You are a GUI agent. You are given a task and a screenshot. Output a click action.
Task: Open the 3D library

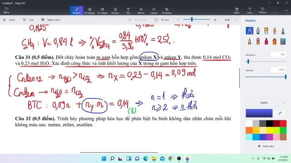tap(166, 10)
